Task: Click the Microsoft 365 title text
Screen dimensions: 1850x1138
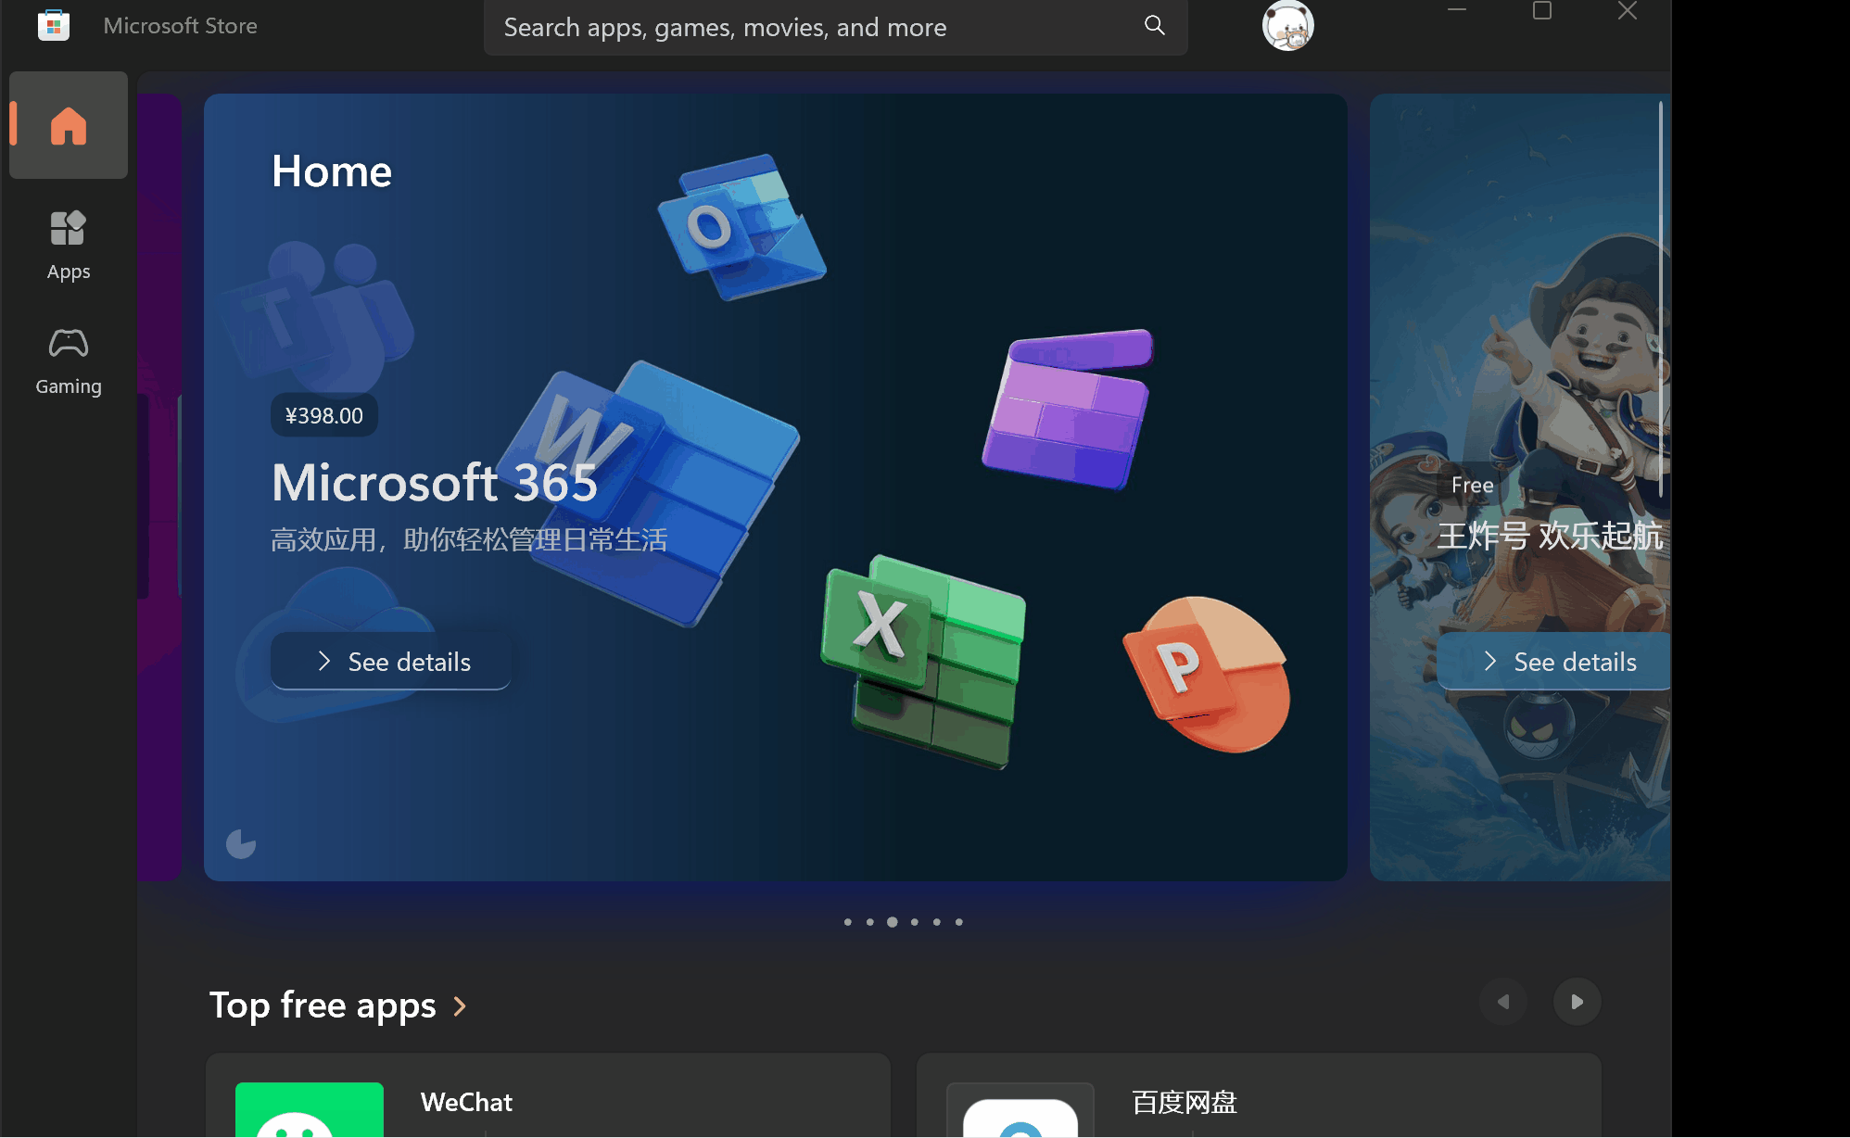Action: [435, 483]
